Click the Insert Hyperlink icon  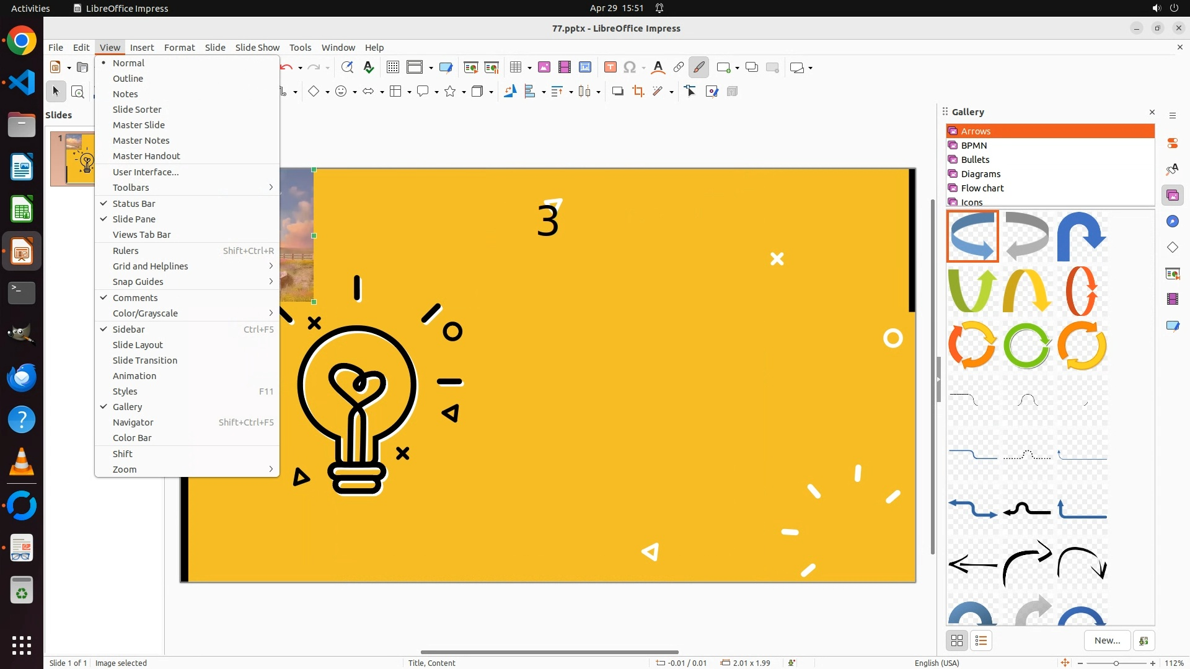pos(678,68)
